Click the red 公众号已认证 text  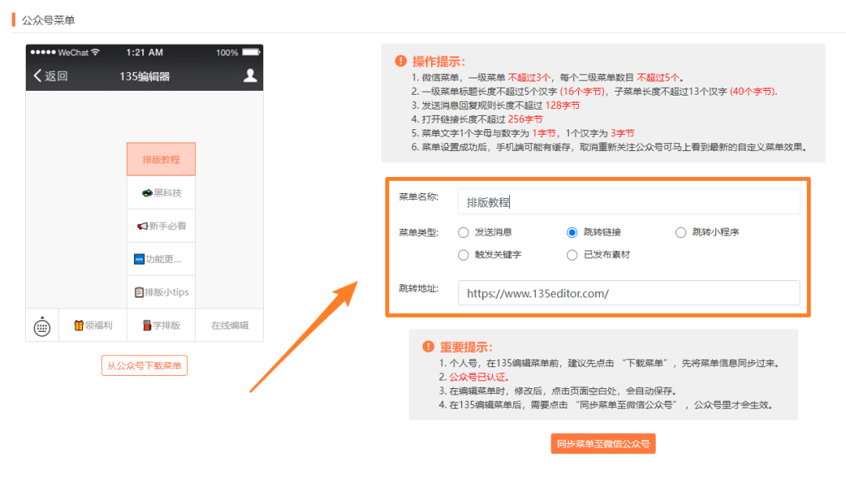479,377
